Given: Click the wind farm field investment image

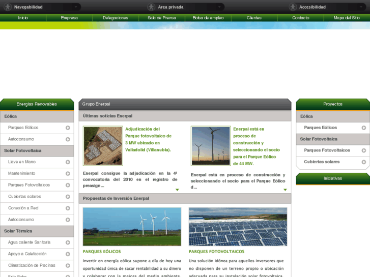Looking at the screenshot, I should pyautogui.click(x=132, y=227).
